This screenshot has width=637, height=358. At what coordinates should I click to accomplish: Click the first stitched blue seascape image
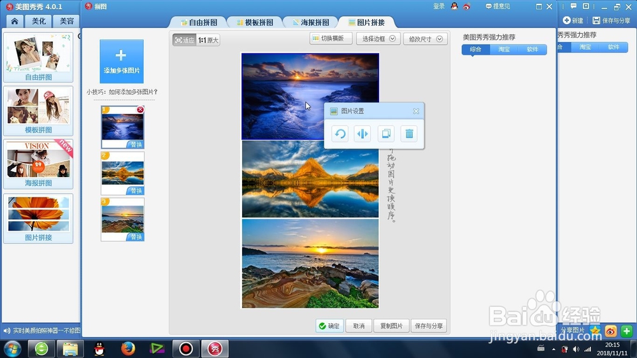310,96
